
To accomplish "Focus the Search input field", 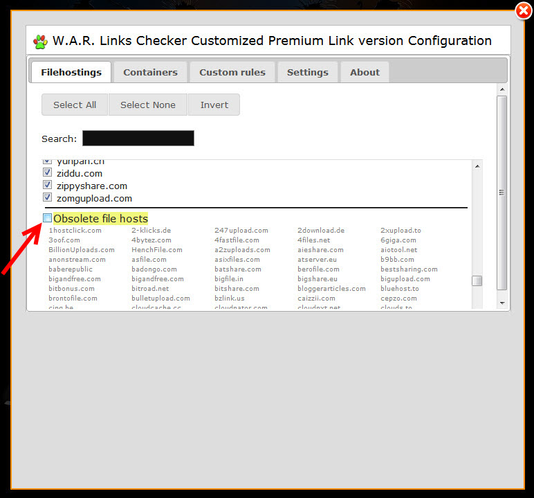I will (x=138, y=138).
